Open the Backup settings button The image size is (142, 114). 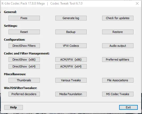click(71, 32)
